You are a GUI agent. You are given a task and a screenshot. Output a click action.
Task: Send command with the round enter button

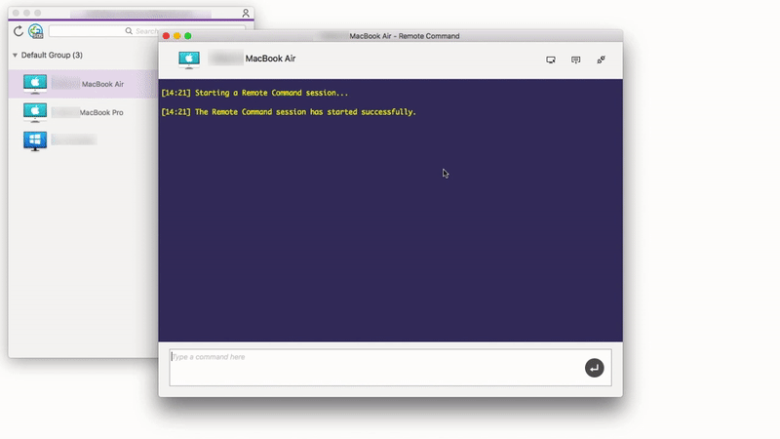[594, 368]
